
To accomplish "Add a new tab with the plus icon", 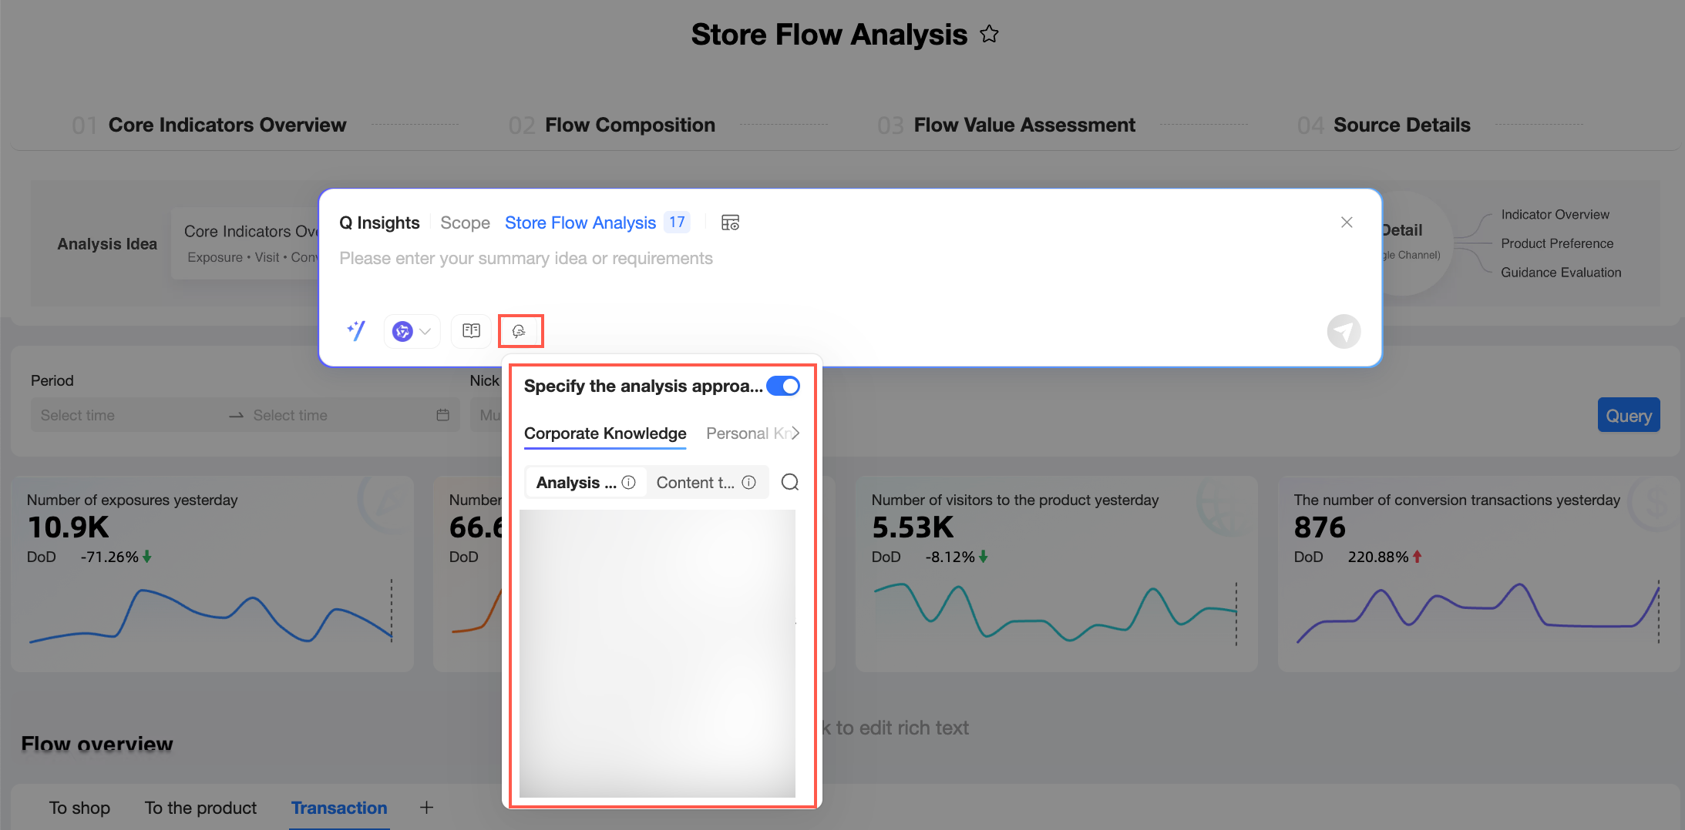I will pos(426,808).
